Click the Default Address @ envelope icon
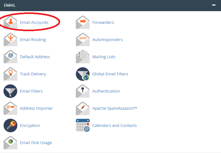221x153 pixels. (11, 57)
